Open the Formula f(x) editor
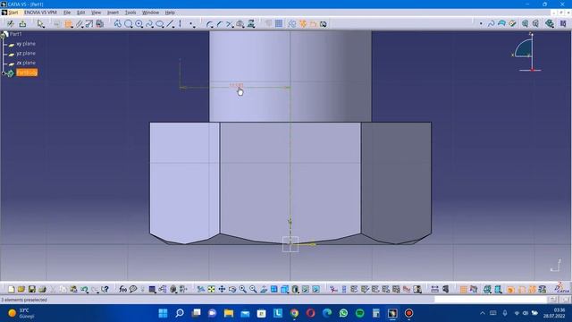 click(122, 289)
